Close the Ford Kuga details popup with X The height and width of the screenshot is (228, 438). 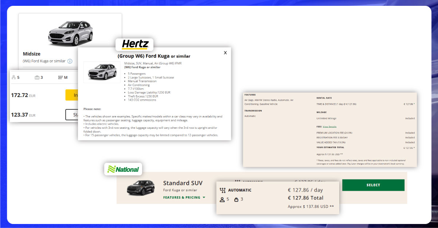coord(225,53)
